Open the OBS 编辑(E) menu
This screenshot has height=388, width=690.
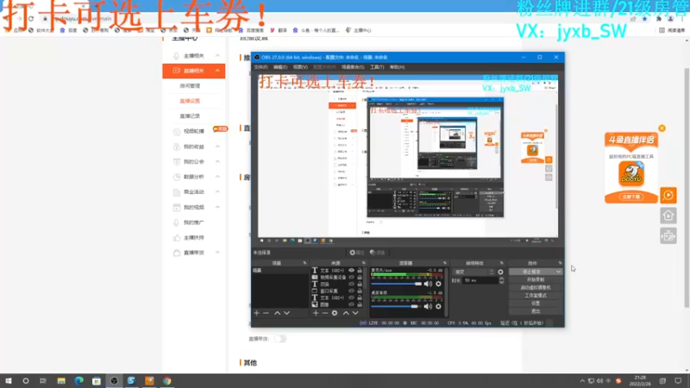pos(279,67)
